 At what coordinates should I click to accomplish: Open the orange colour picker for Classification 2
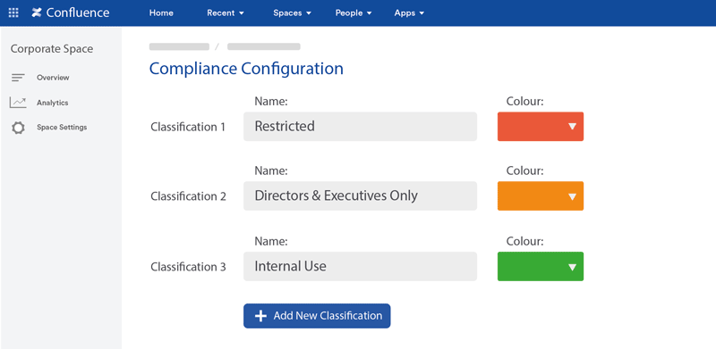[541, 195]
